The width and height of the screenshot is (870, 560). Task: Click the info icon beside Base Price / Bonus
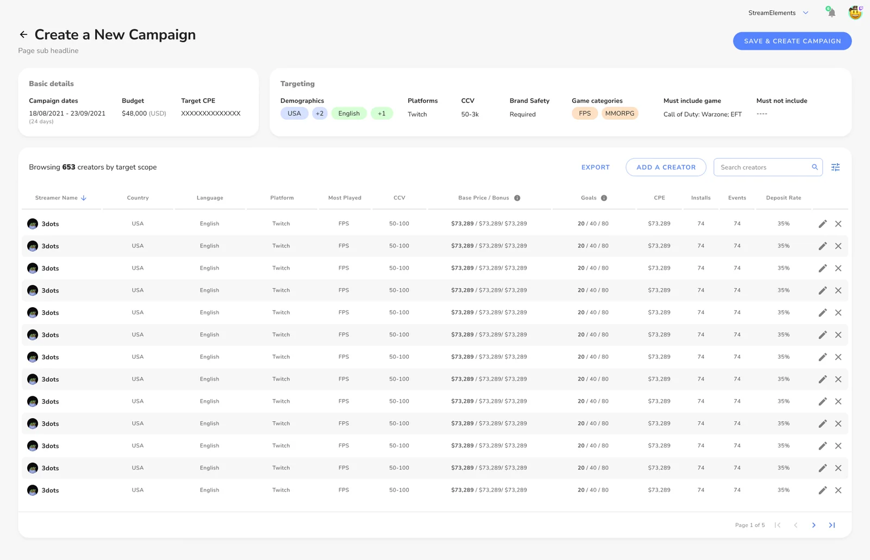point(517,198)
